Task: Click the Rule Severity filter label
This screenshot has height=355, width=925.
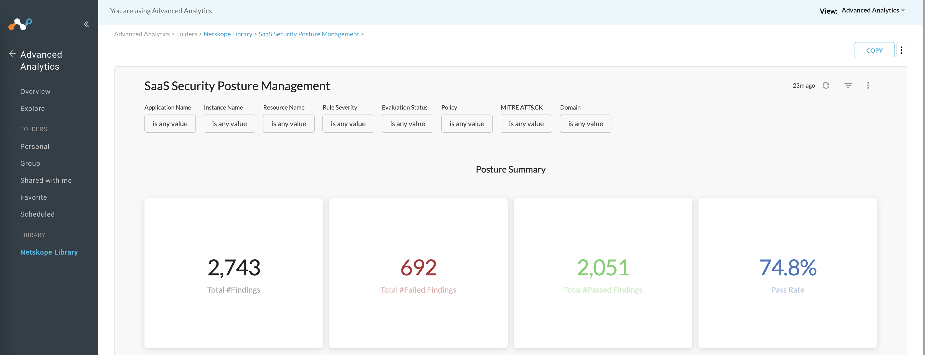Action: [x=340, y=107]
